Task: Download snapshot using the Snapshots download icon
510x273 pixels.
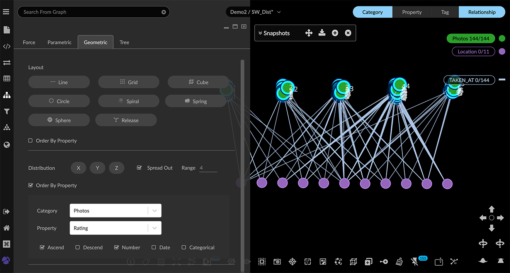Action: 322,33
